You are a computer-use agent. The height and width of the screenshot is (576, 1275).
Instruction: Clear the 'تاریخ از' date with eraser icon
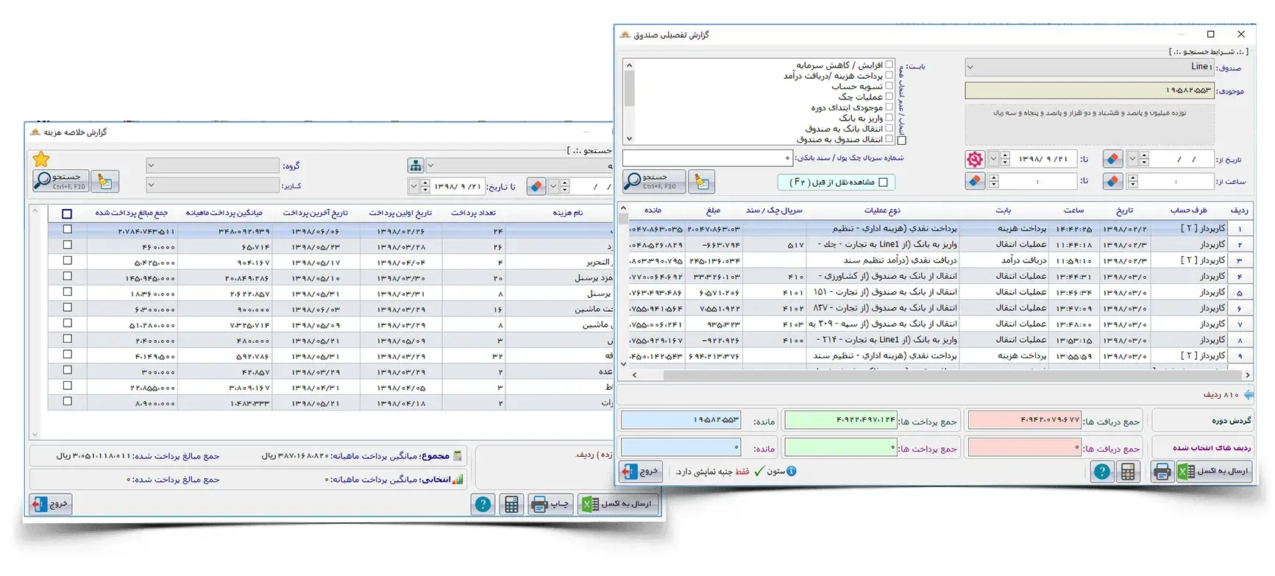coord(1112,159)
